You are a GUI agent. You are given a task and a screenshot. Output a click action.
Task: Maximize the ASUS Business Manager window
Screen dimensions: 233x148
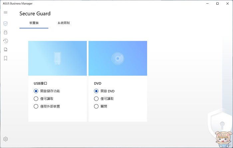pos(217,4)
